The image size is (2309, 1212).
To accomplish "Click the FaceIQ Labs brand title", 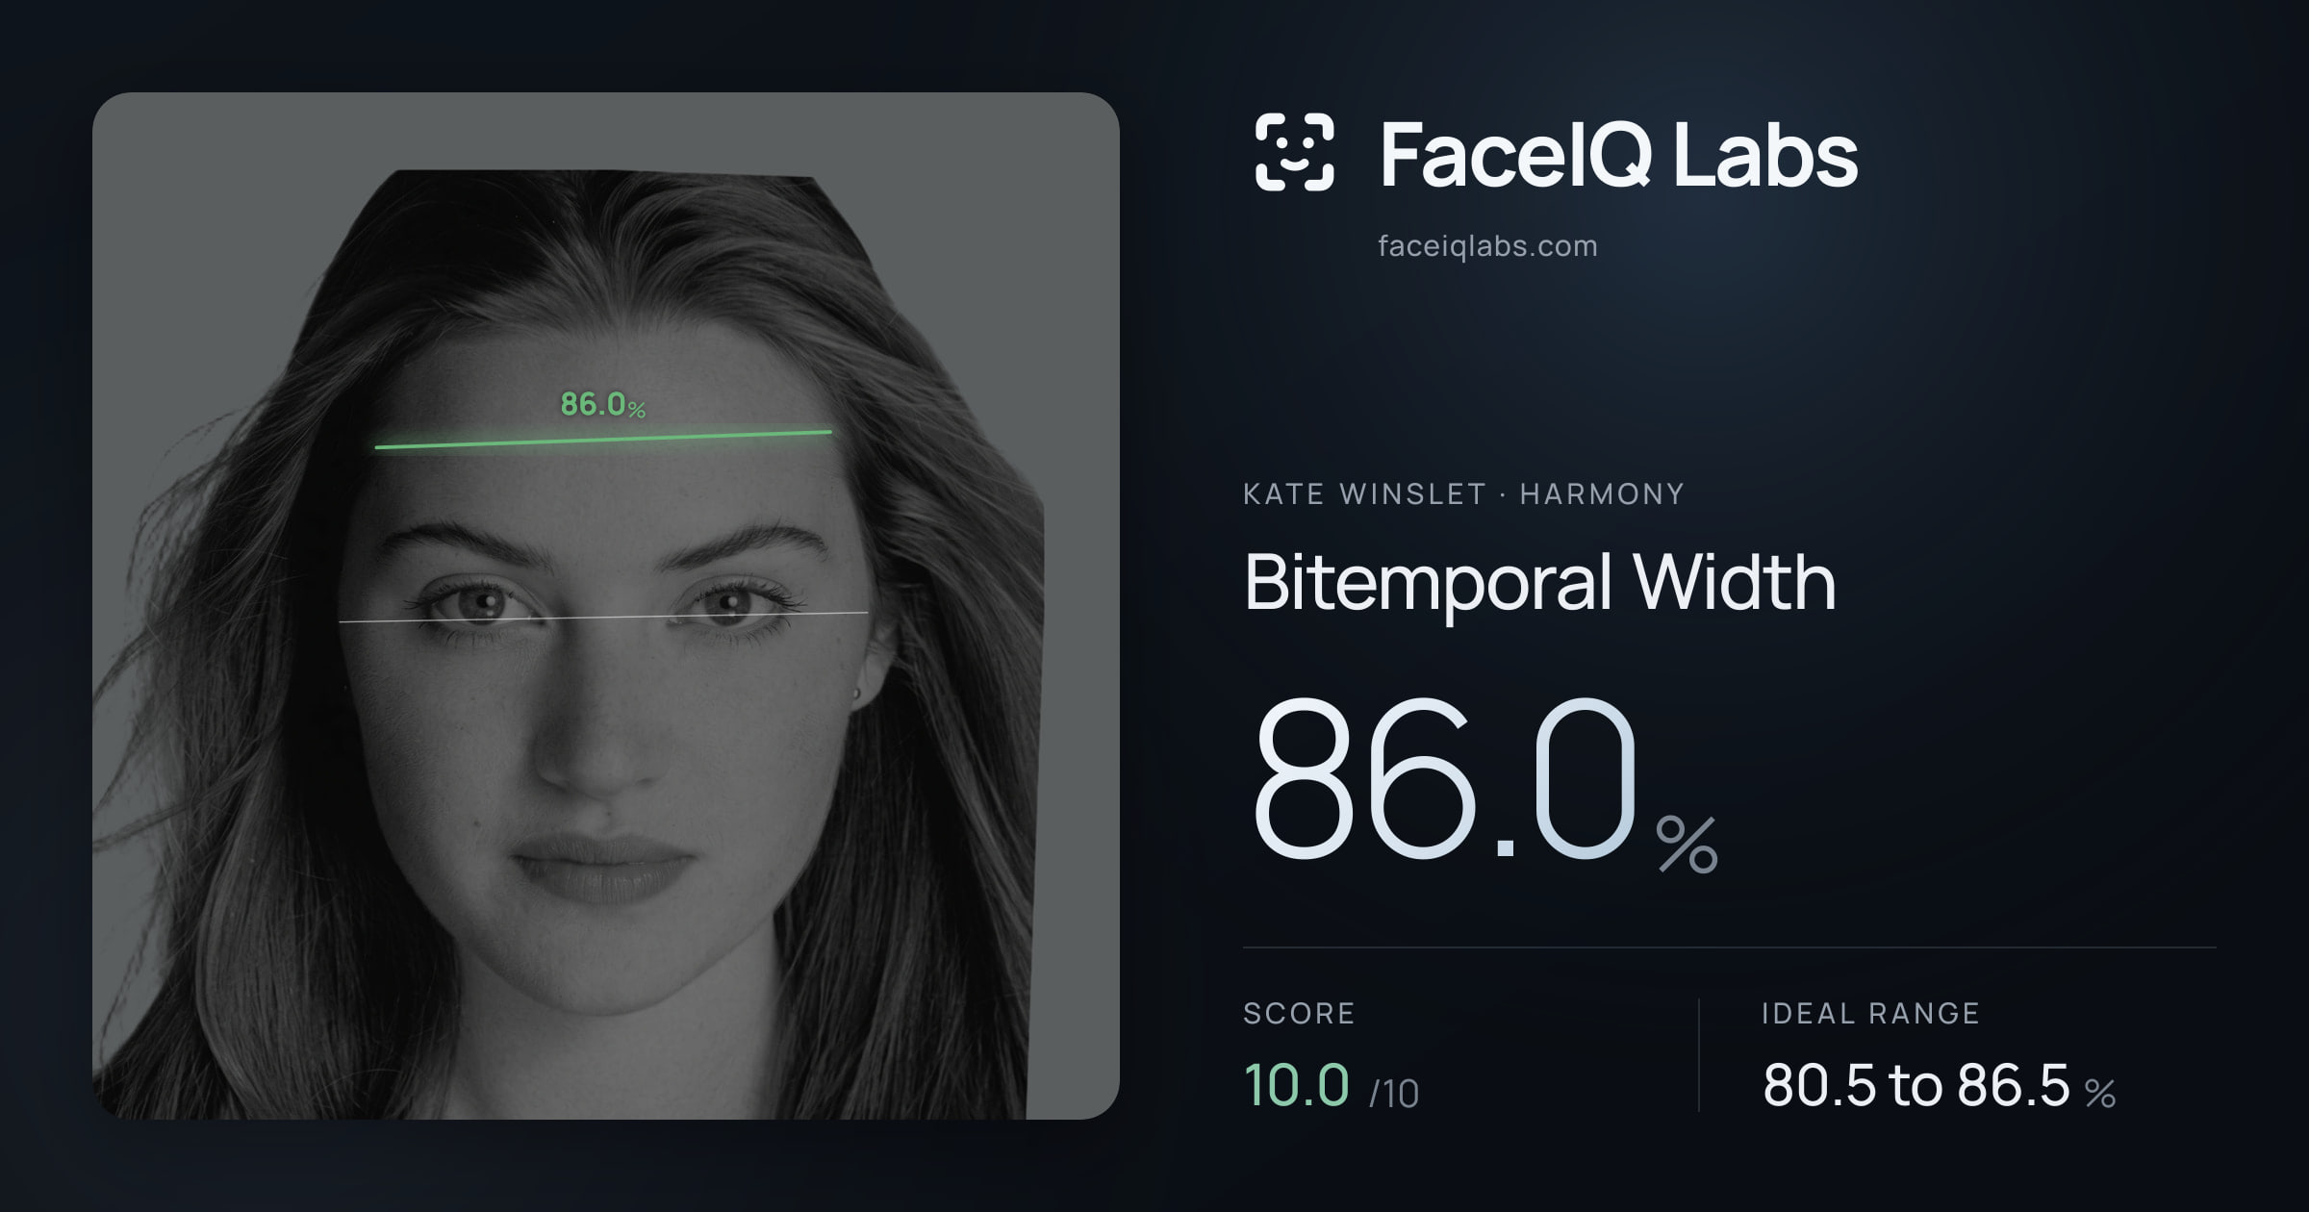I will click(1618, 154).
